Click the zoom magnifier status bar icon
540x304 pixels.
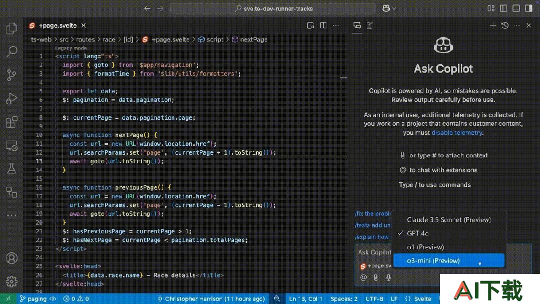click(277, 298)
